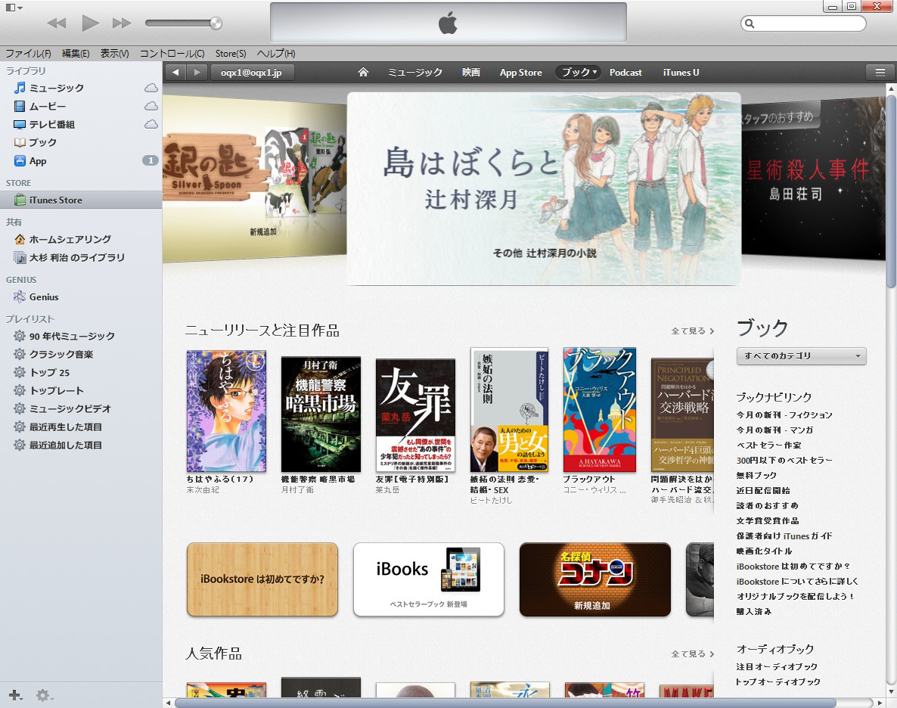Click the Play button in the player controls
897x708 pixels.
90,23
